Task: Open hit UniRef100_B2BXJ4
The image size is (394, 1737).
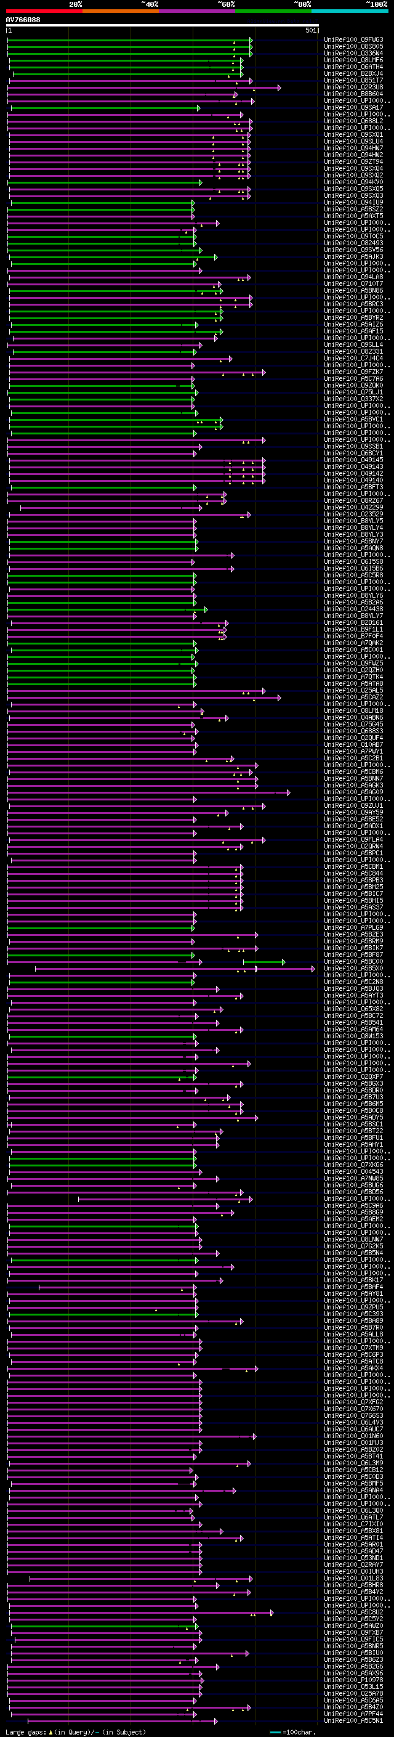Action: tap(353, 73)
